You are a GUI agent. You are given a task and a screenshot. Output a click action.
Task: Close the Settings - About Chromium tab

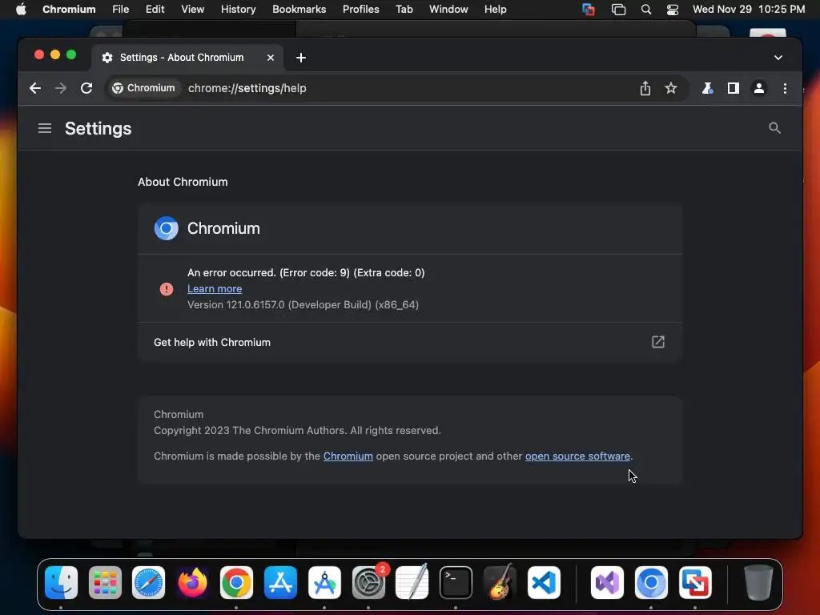pos(271,58)
